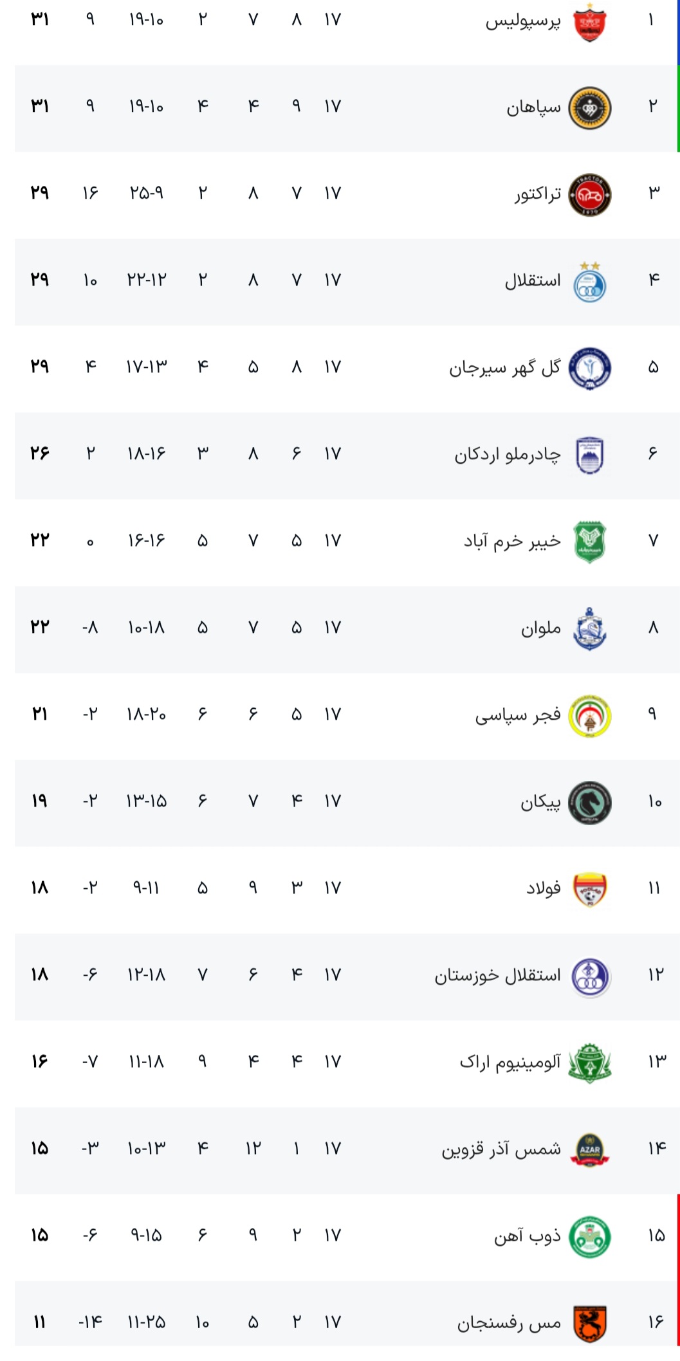The image size is (680, 1361).
Task: Open the سپاهان team page
Action: click(x=533, y=107)
